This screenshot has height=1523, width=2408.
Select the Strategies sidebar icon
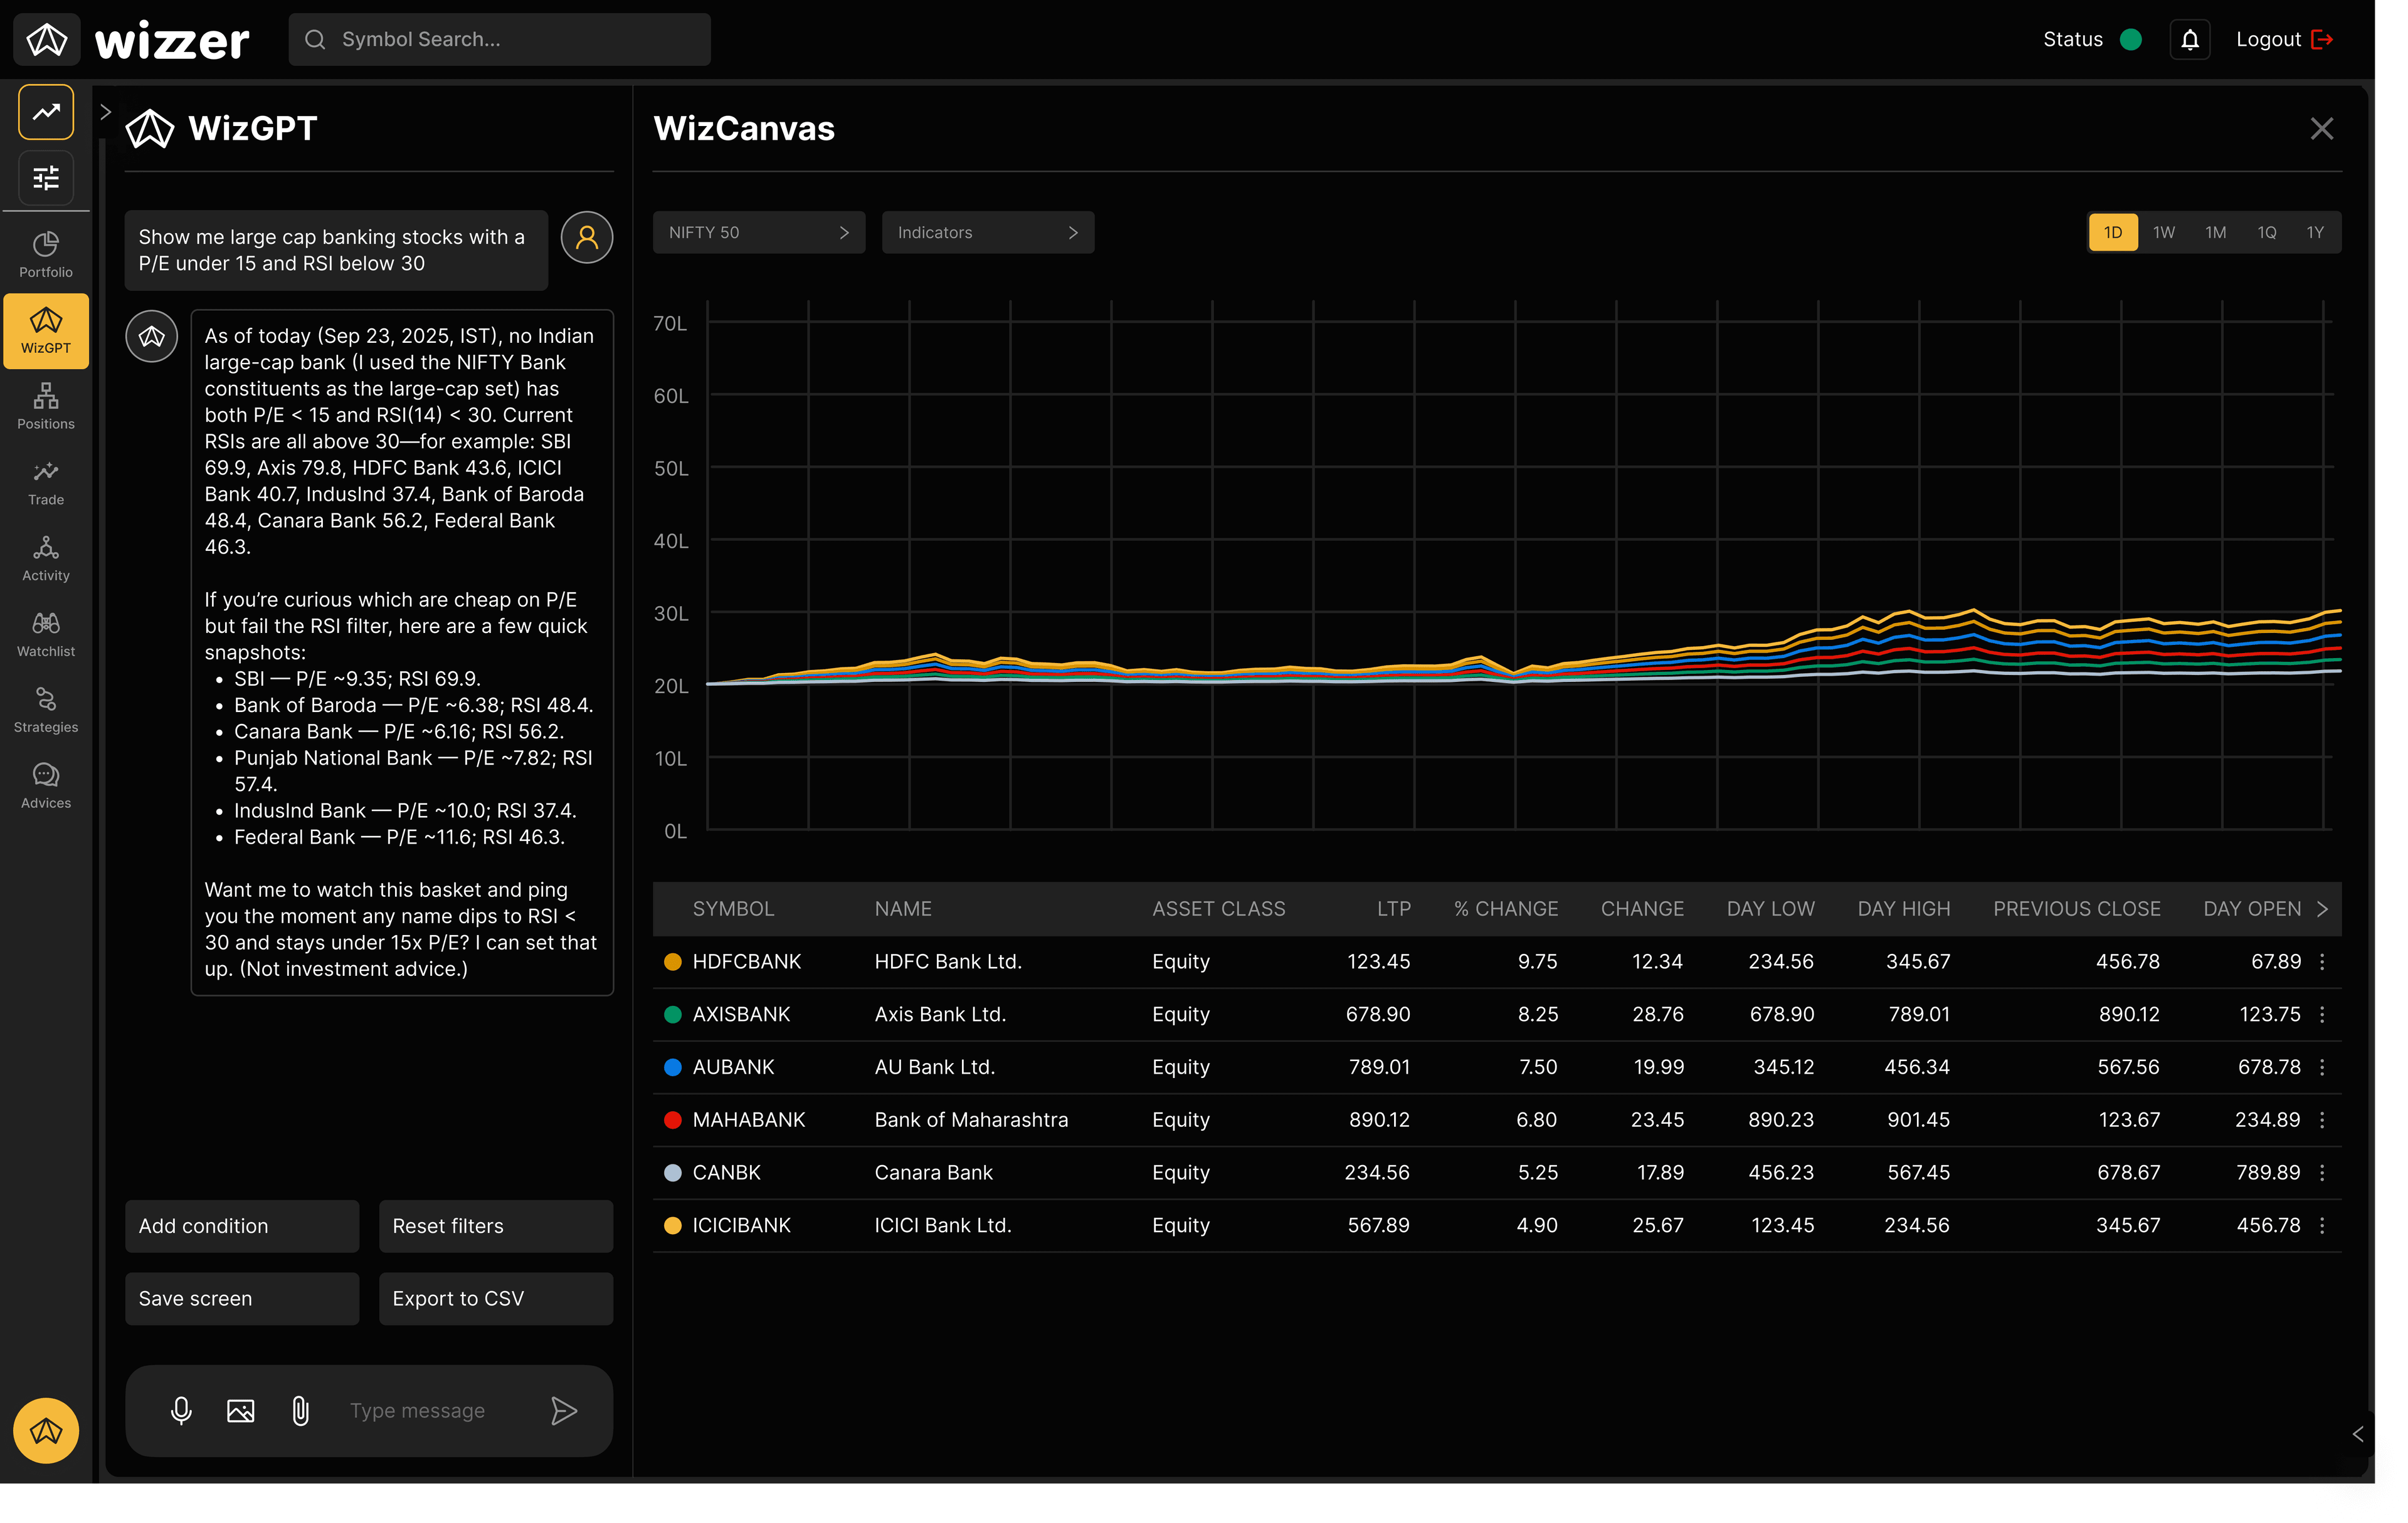click(45, 708)
